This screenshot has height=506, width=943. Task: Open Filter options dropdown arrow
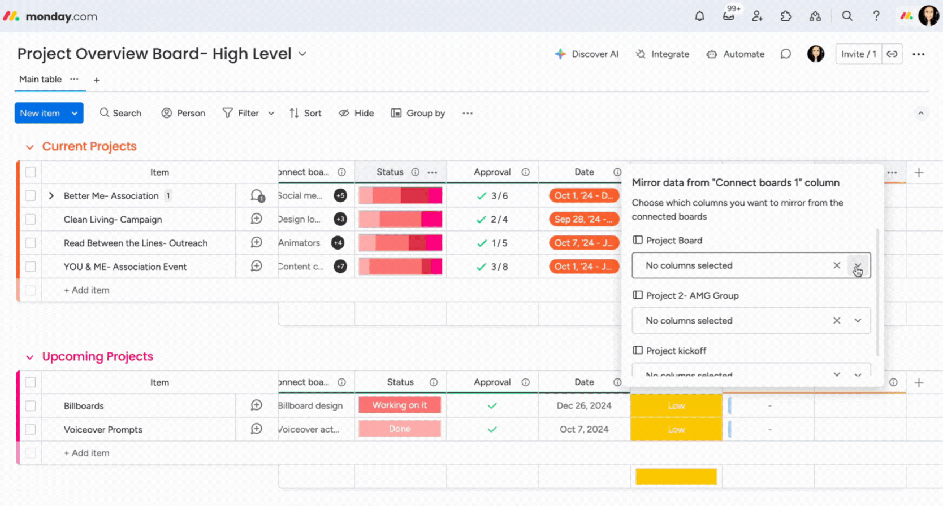pos(271,113)
